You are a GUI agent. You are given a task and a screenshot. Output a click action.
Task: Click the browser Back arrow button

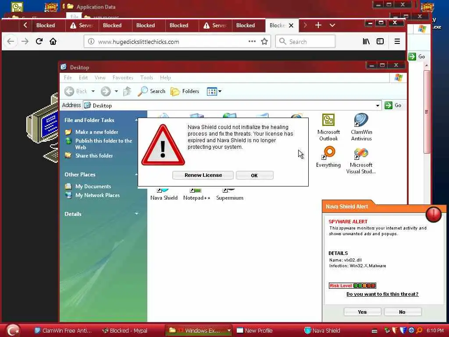(x=11, y=41)
